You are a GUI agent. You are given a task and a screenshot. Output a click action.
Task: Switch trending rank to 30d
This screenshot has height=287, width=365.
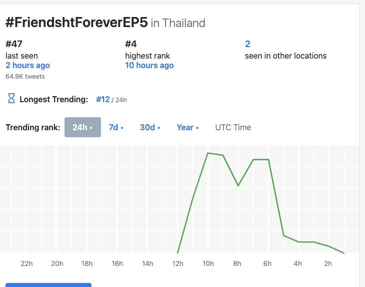pyautogui.click(x=149, y=127)
